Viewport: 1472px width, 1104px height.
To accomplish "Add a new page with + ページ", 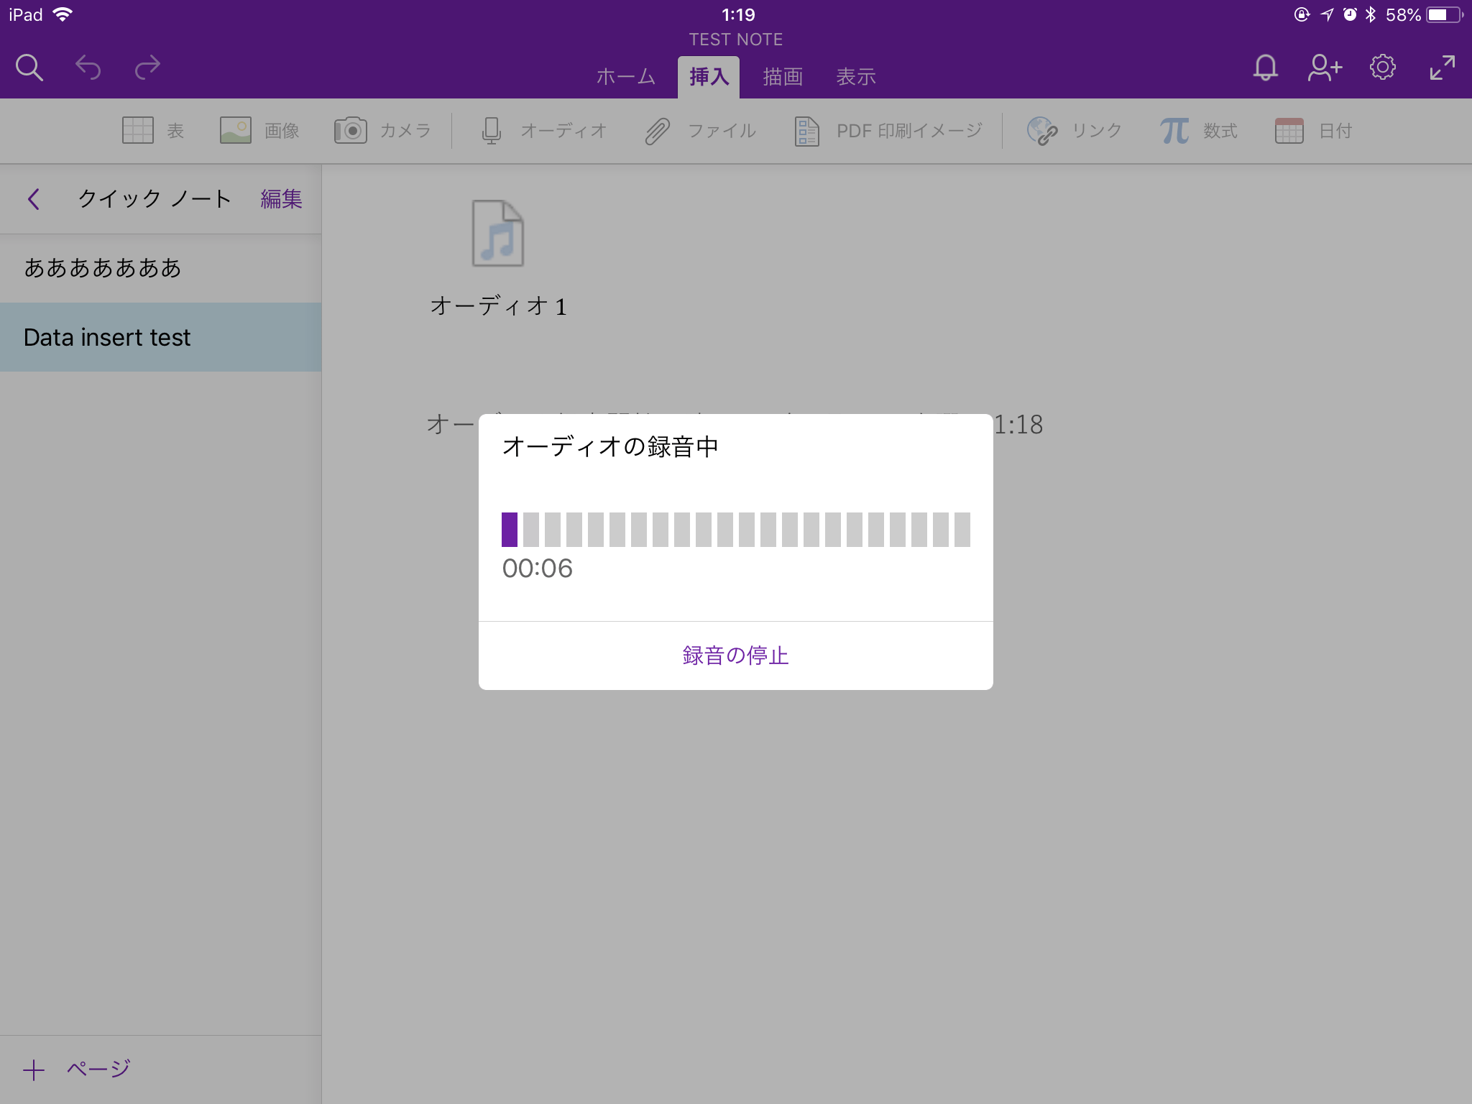I will point(76,1069).
